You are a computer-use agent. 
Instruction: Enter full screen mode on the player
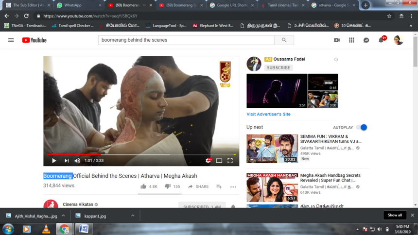(x=230, y=161)
